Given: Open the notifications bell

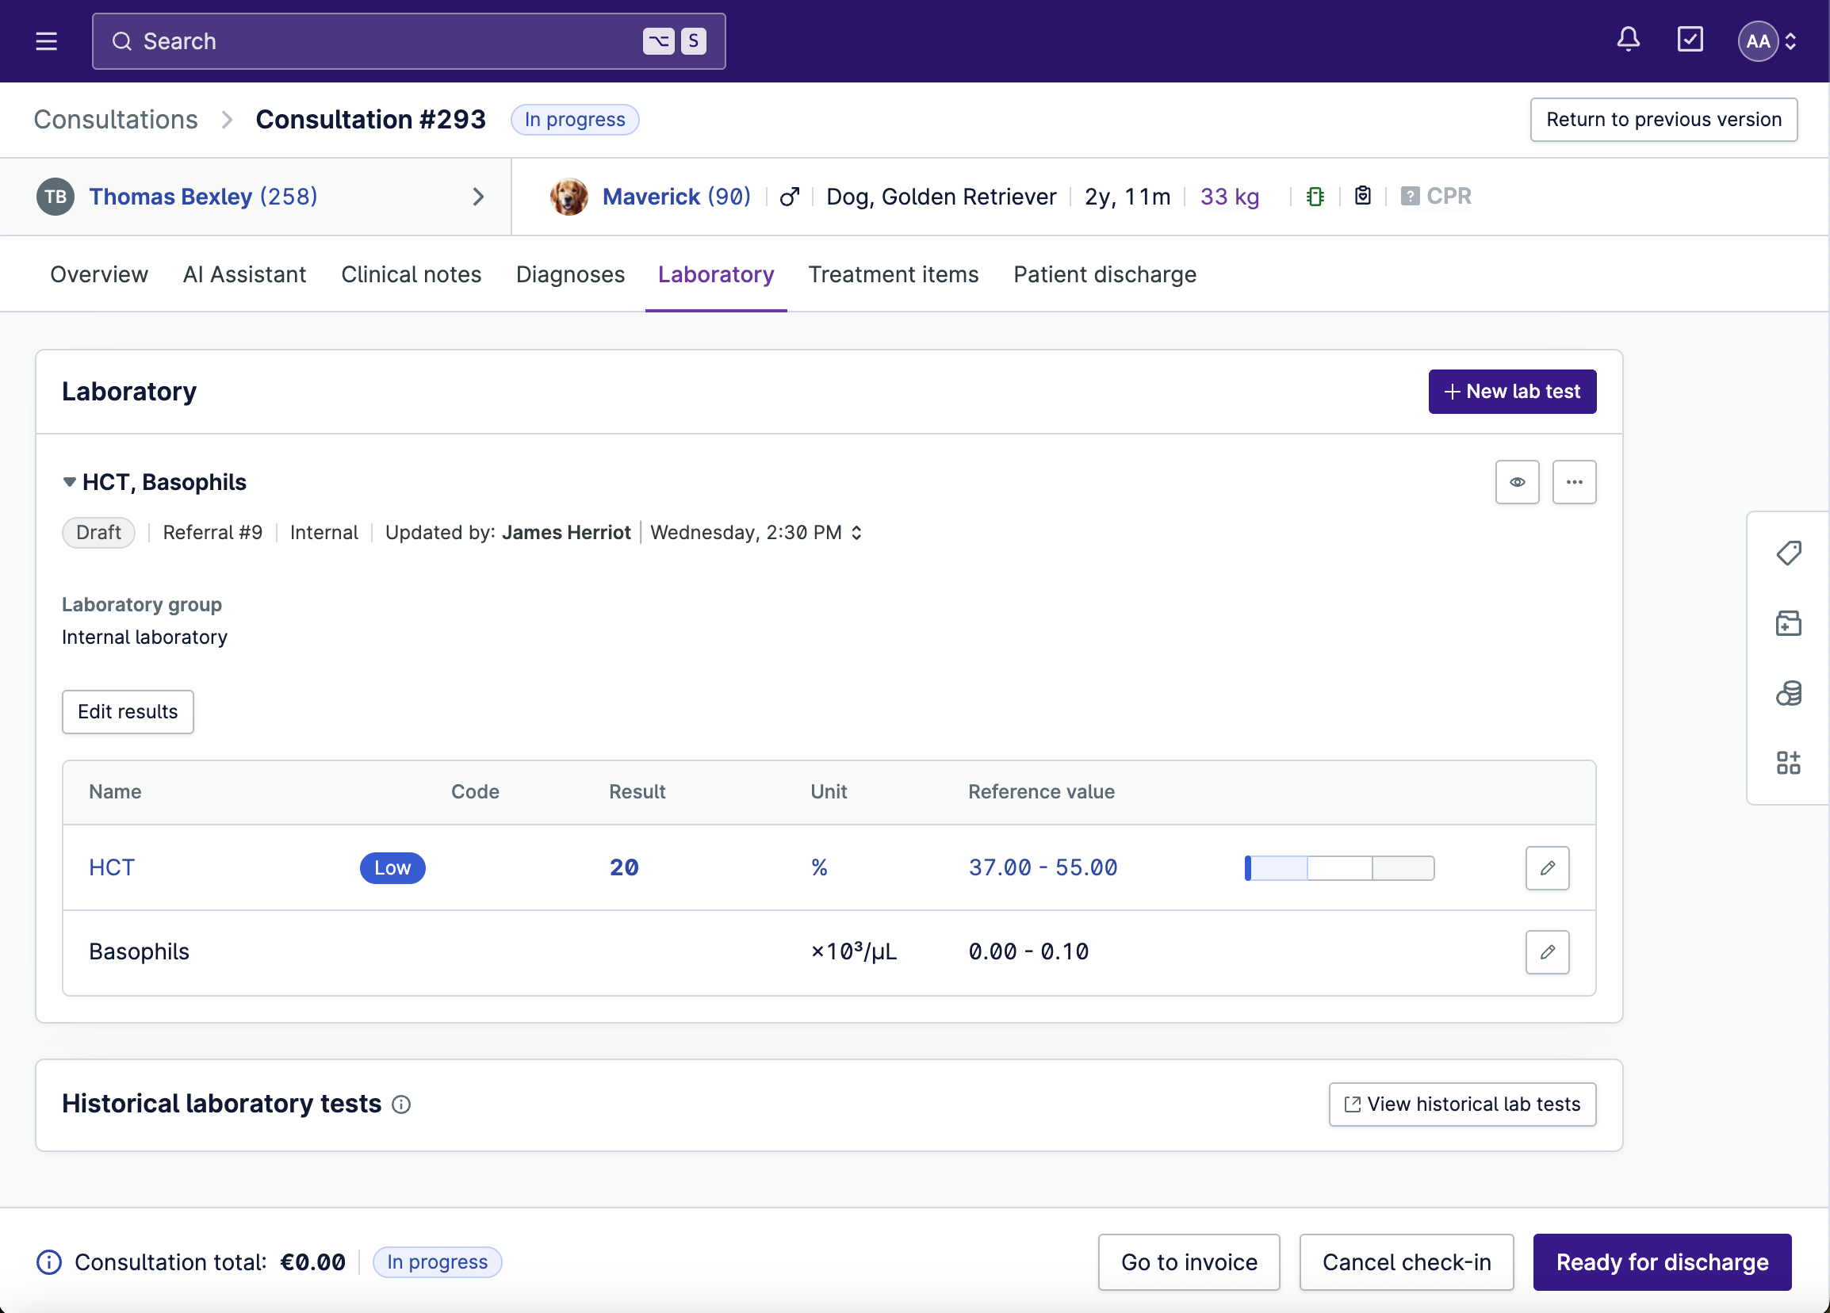Looking at the screenshot, I should click(x=1628, y=40).
